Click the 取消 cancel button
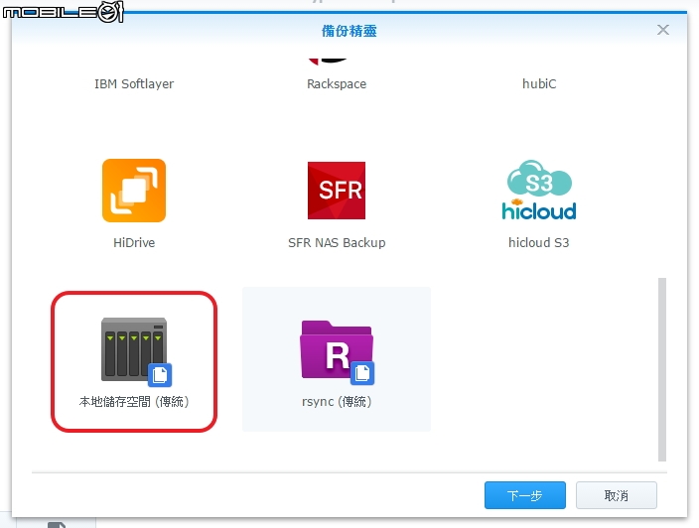Viewport: 699px width, 528px height. 616,495
